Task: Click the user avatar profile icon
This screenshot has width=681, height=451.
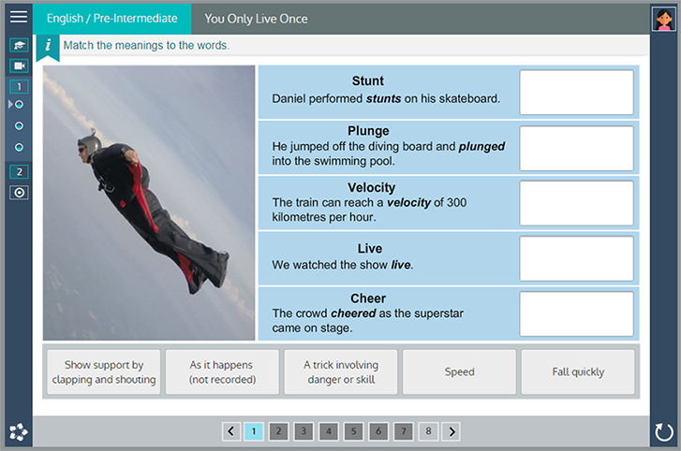Action: click(x=663, y=18)
